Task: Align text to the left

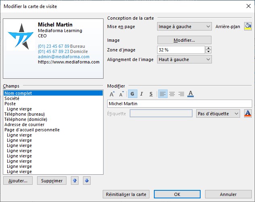Action: click(x=162, y=94)
